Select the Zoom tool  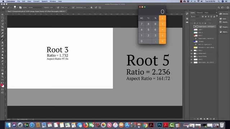tap(3, 76)
